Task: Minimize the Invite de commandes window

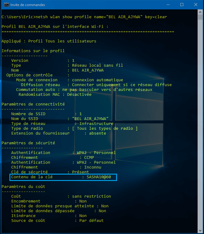Action: [168, 5]
